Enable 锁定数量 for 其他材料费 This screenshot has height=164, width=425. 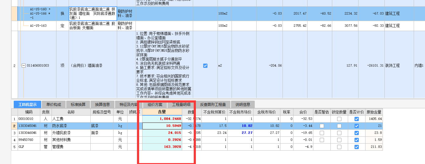339,140
